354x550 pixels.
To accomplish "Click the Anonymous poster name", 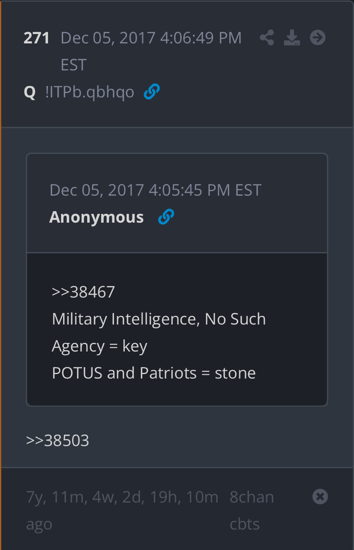I will 96,217.
